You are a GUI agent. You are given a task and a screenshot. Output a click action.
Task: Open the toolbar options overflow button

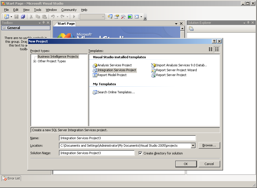tap(145, 17)
